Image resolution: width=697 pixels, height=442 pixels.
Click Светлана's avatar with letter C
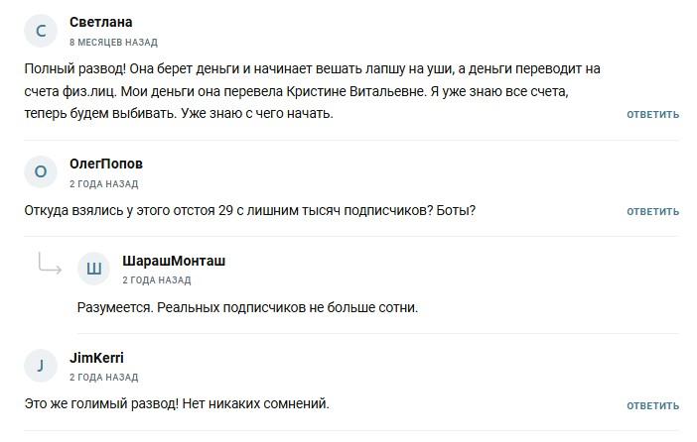click(x=41, y=32)
